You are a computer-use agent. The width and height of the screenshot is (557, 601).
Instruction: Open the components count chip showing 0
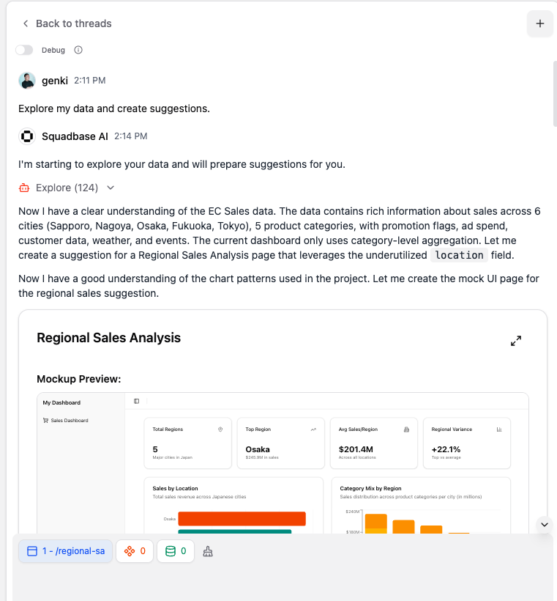[135, 551]
